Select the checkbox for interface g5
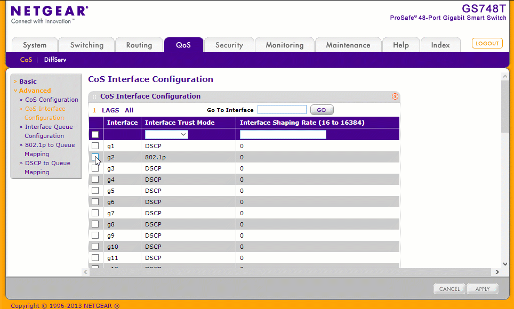This screenshot has height=309, width=514. click(95, 191)
